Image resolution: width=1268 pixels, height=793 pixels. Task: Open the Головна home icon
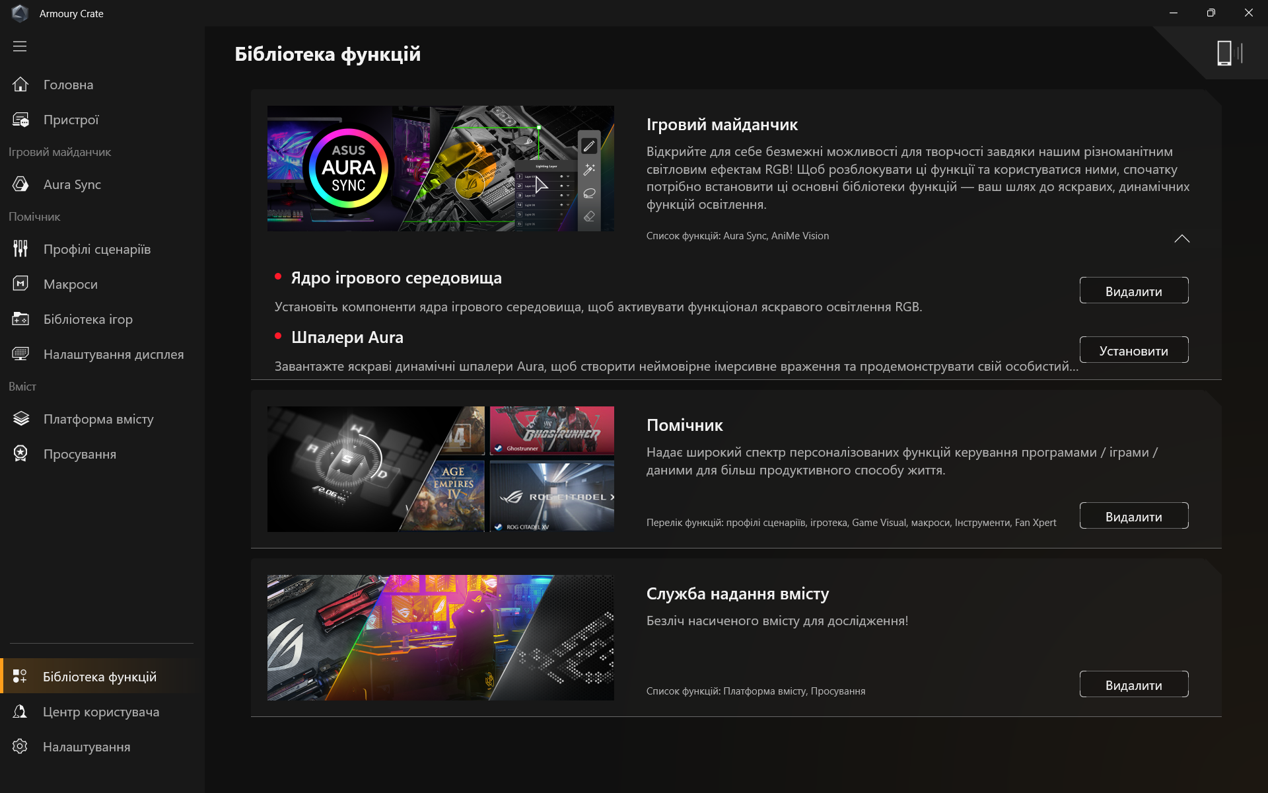(20, 85)
